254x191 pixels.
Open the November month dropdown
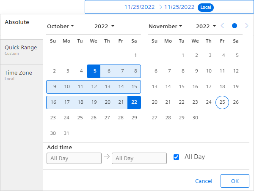click(x=166, y=26)
